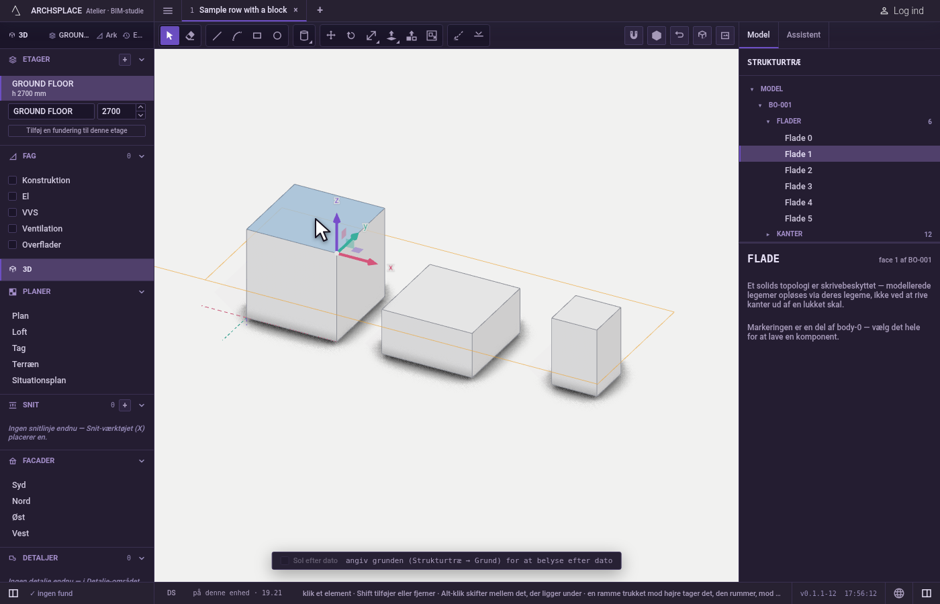Image resolution: width=940 pixels, height=604 pixels.
Task: Click the solid hexagon shading icon
Action: [657, 36]
